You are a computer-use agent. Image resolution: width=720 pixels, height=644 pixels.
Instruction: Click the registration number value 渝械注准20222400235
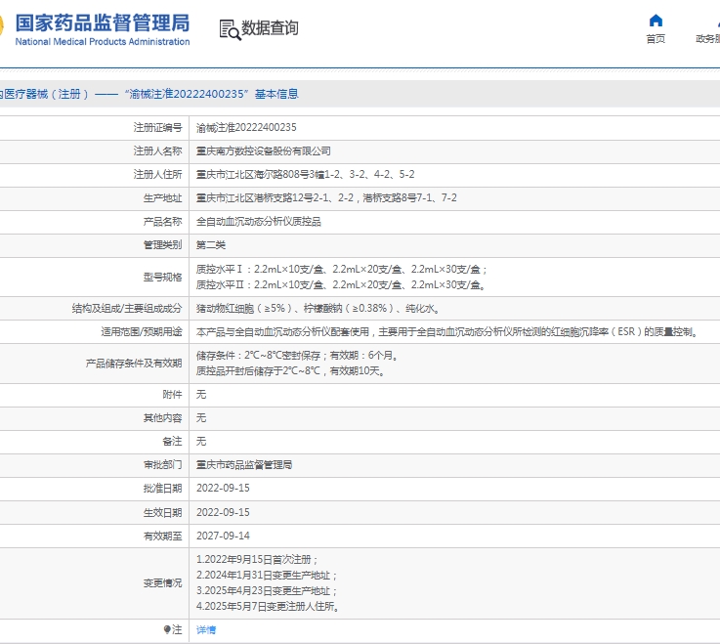pos(246,128)
